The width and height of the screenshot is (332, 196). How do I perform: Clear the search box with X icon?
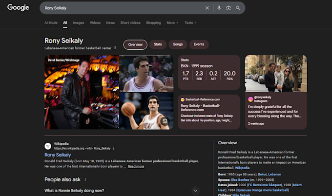coord(207,8)
